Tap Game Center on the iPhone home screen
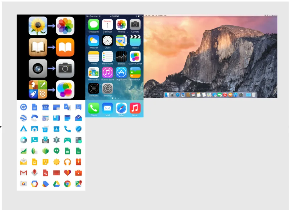 (135, 57)
